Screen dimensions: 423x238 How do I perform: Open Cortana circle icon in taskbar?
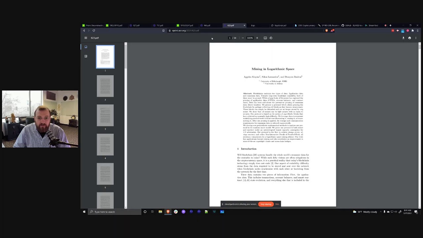pyautogui.click(x=145, y=212)
